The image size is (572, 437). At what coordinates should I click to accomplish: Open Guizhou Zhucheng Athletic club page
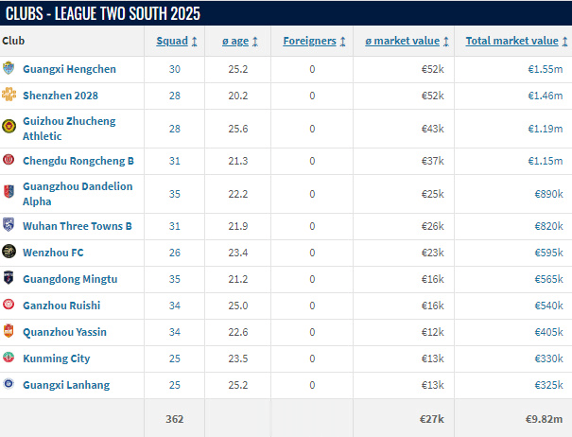pyautogui.click(x=69, y=129)
